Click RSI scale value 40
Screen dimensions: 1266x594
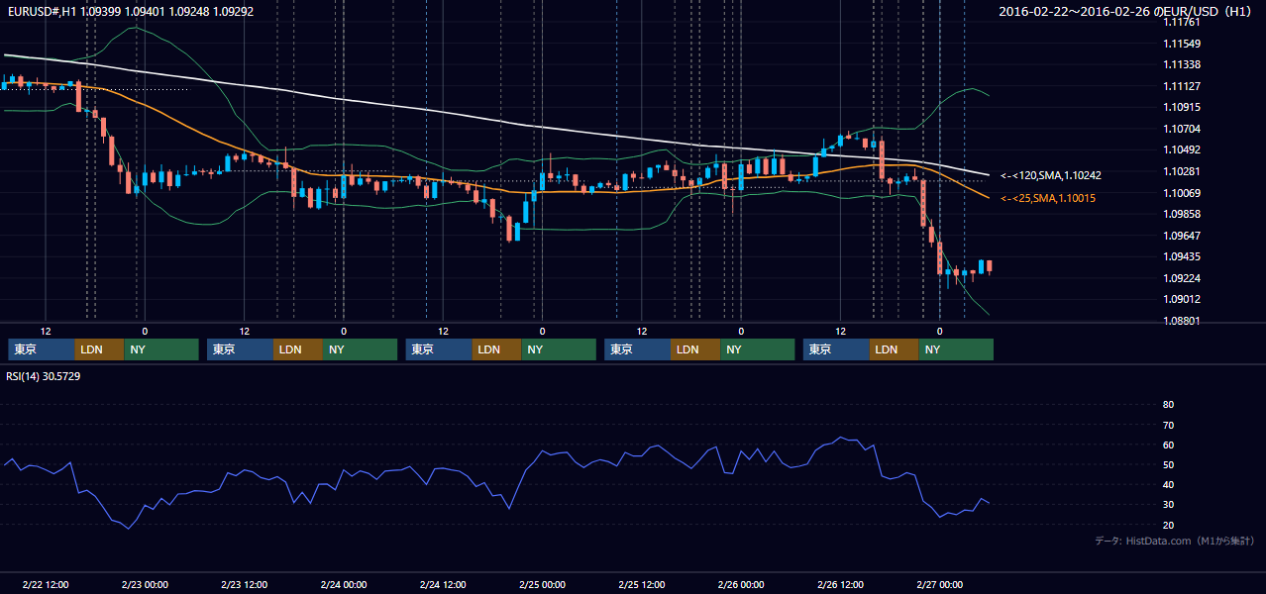point(1168,485)
